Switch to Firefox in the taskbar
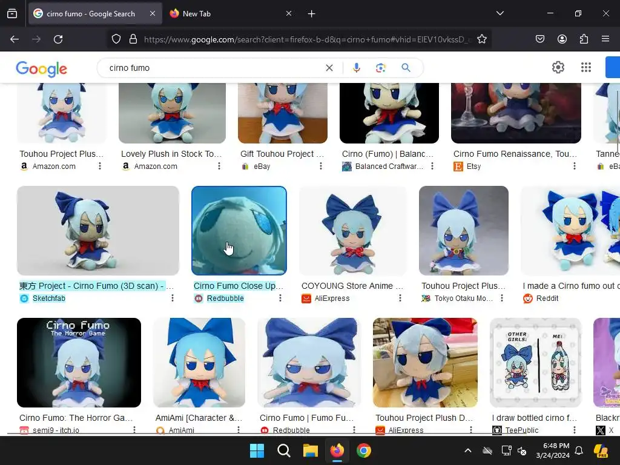Viewport: 620px width, 465px height. pos(337,450)
